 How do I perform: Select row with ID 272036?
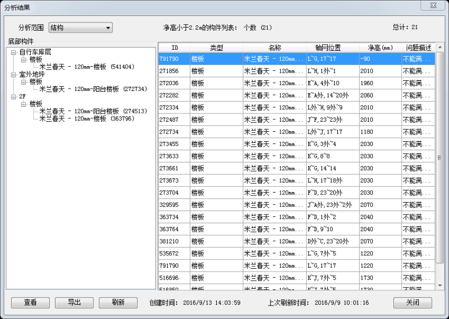point(297,83)
